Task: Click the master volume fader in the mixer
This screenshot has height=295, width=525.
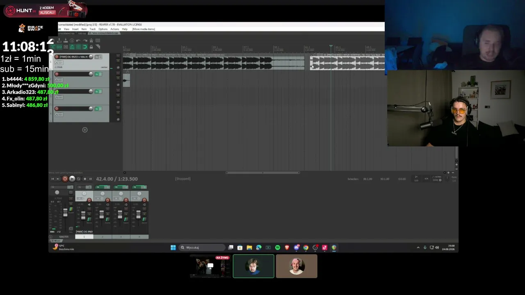Action: pos(65,212)
